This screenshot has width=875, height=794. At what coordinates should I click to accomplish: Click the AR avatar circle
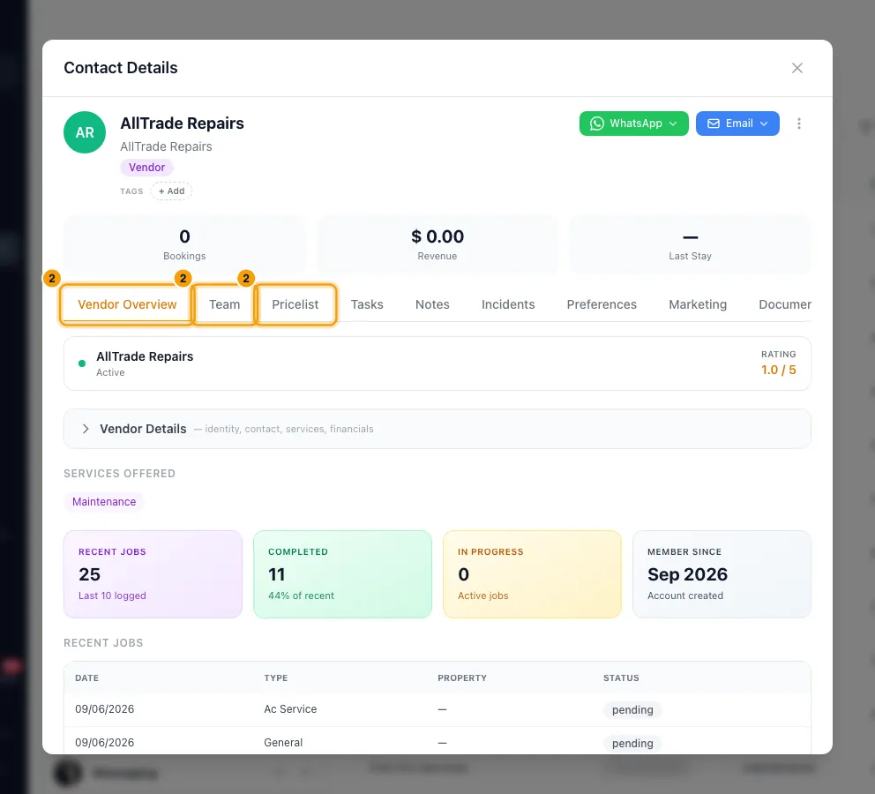point(85,132)
